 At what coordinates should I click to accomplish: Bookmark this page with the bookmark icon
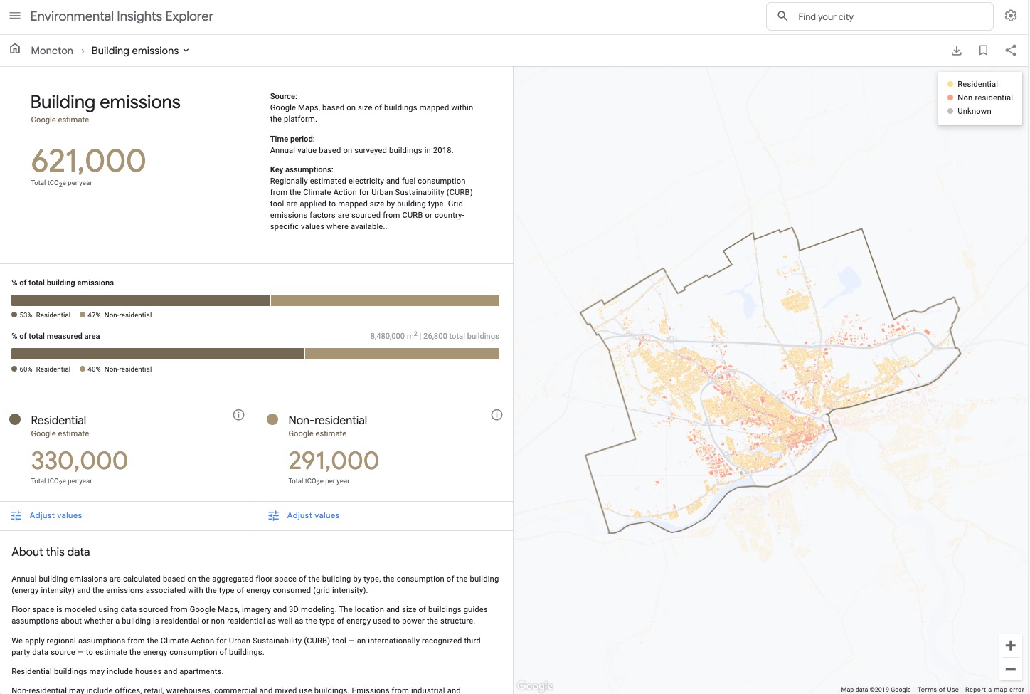point(983,51)
